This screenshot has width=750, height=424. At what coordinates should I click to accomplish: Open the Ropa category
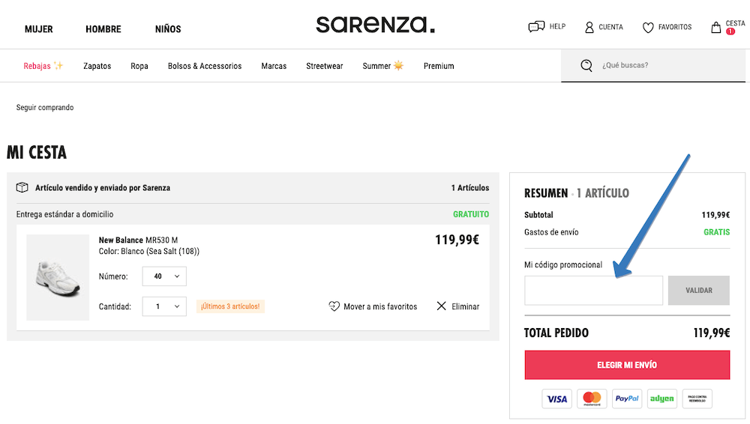(139, 66)
